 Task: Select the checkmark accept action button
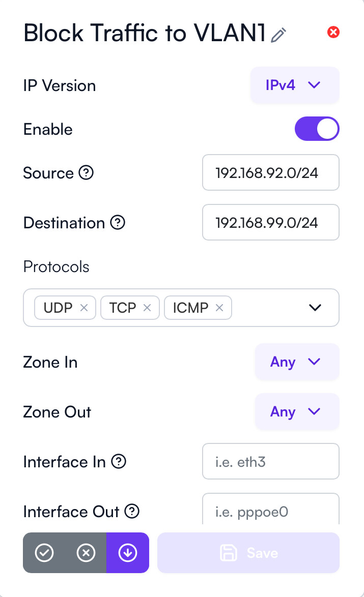[x=44, y=553]
